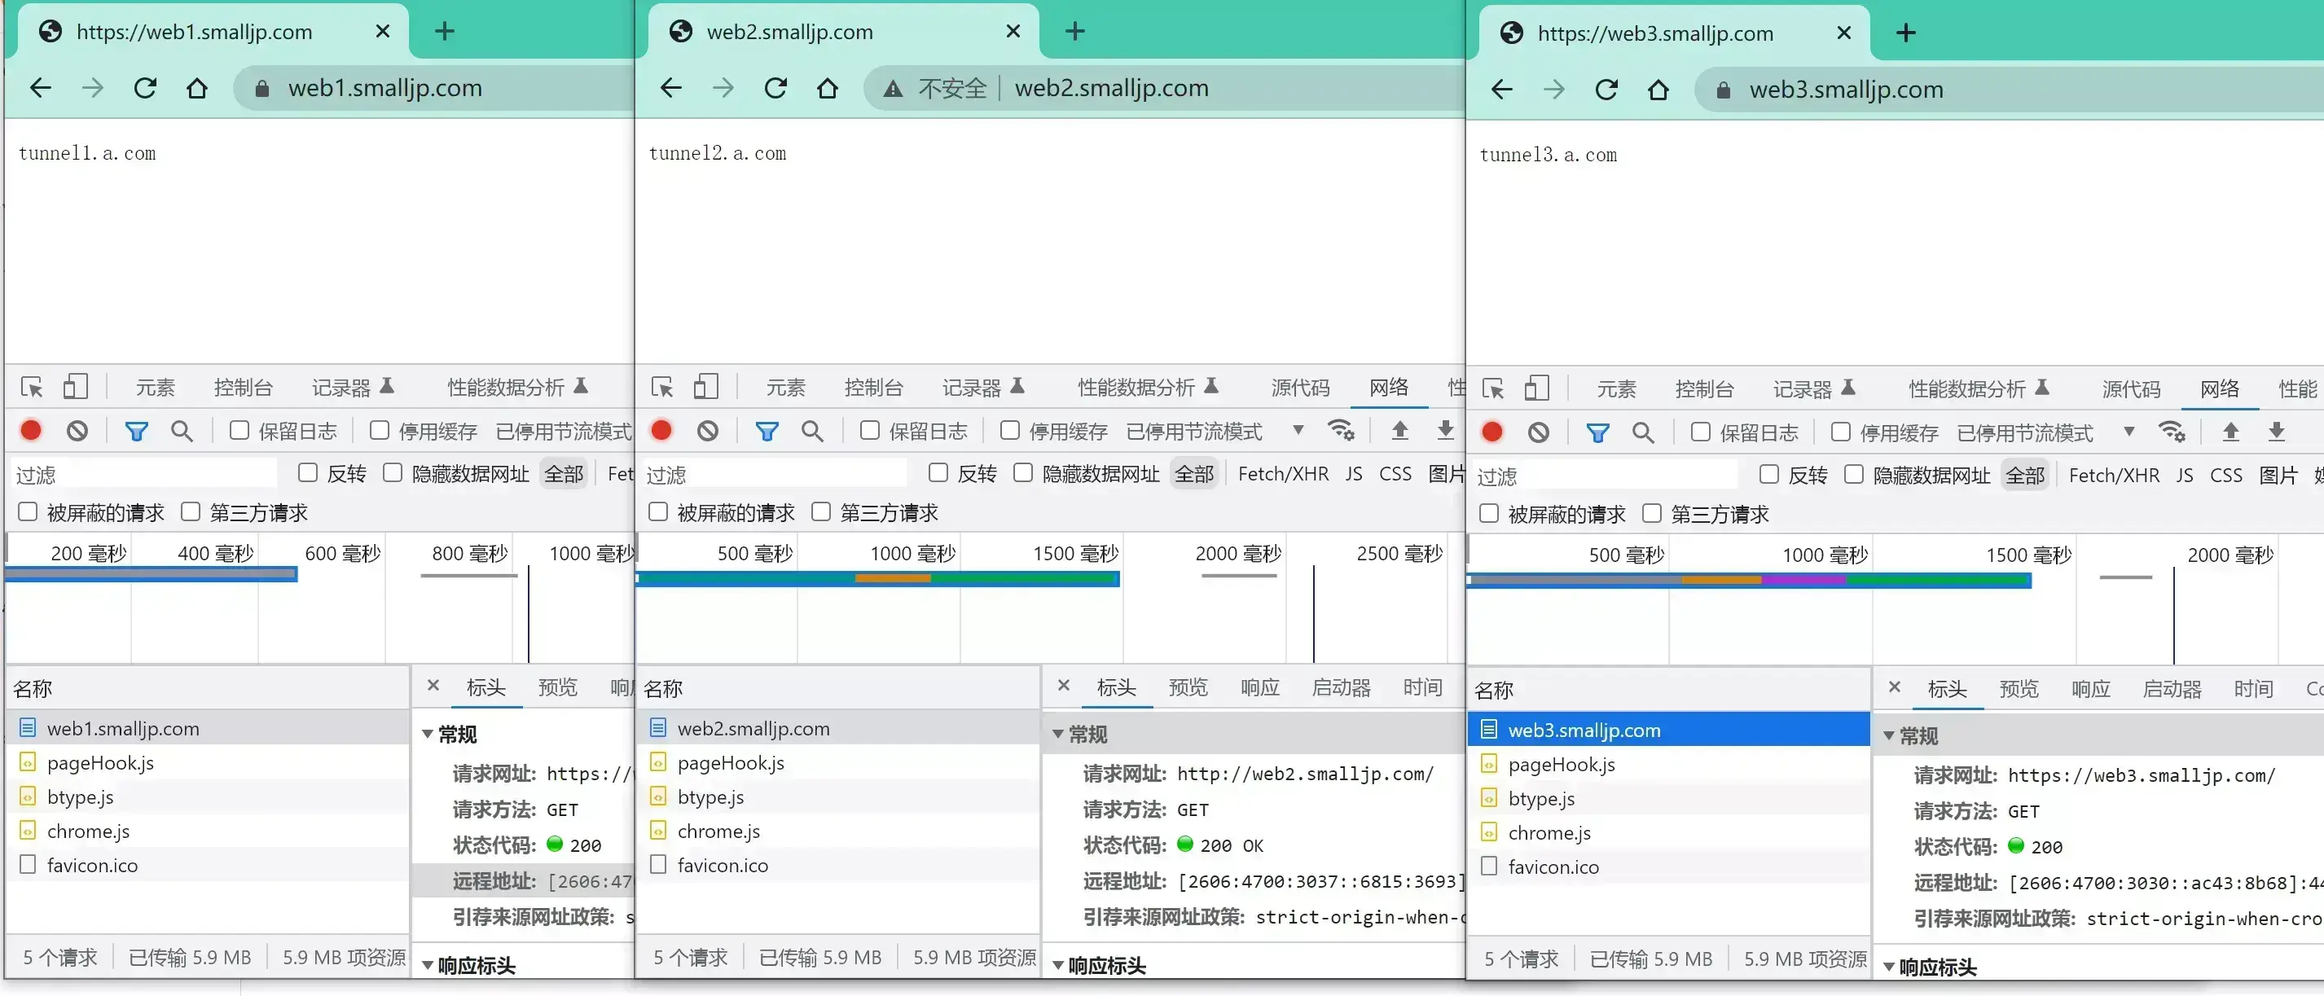Open search in web2 network panel

click(812, 432)
